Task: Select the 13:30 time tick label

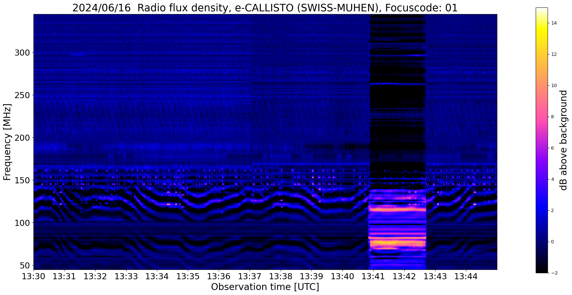Action: pyautogui.click(x=34, y=276)
